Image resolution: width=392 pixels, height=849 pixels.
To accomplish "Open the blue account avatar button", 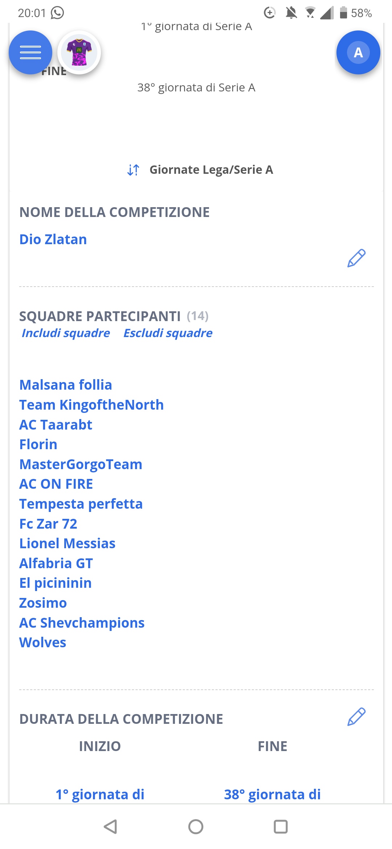I will [358, 53].
